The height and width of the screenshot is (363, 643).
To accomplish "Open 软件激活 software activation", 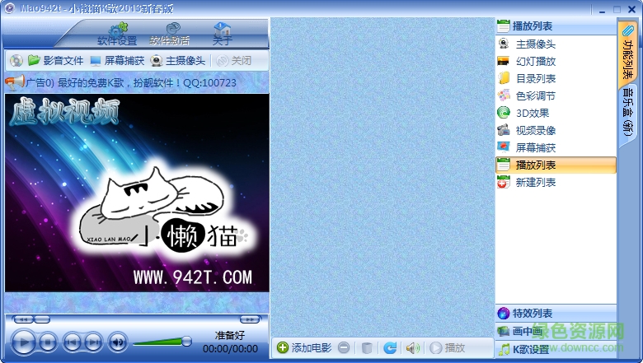I will click(169, 35).
